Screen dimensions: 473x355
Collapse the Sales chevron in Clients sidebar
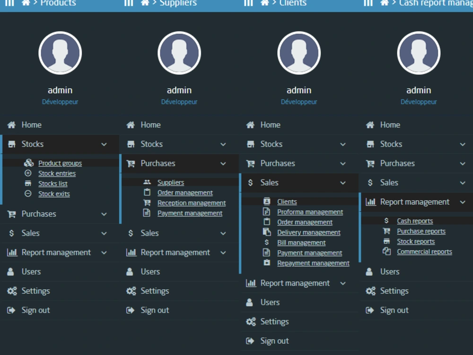point(343,182)
